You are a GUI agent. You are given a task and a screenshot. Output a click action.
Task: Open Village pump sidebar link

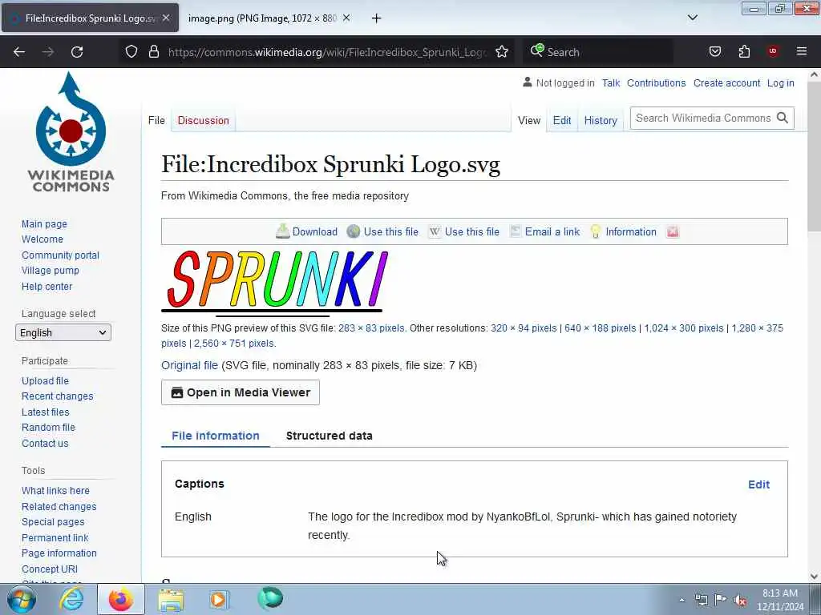(51, 271)
